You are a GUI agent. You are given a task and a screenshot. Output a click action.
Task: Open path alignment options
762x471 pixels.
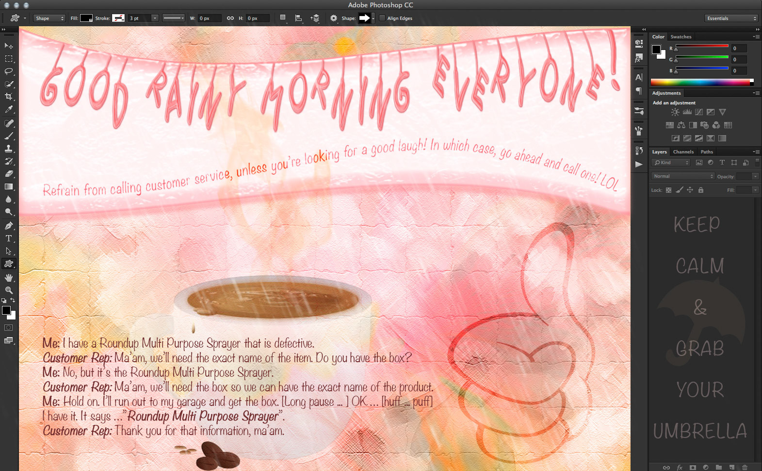(299, 18)
